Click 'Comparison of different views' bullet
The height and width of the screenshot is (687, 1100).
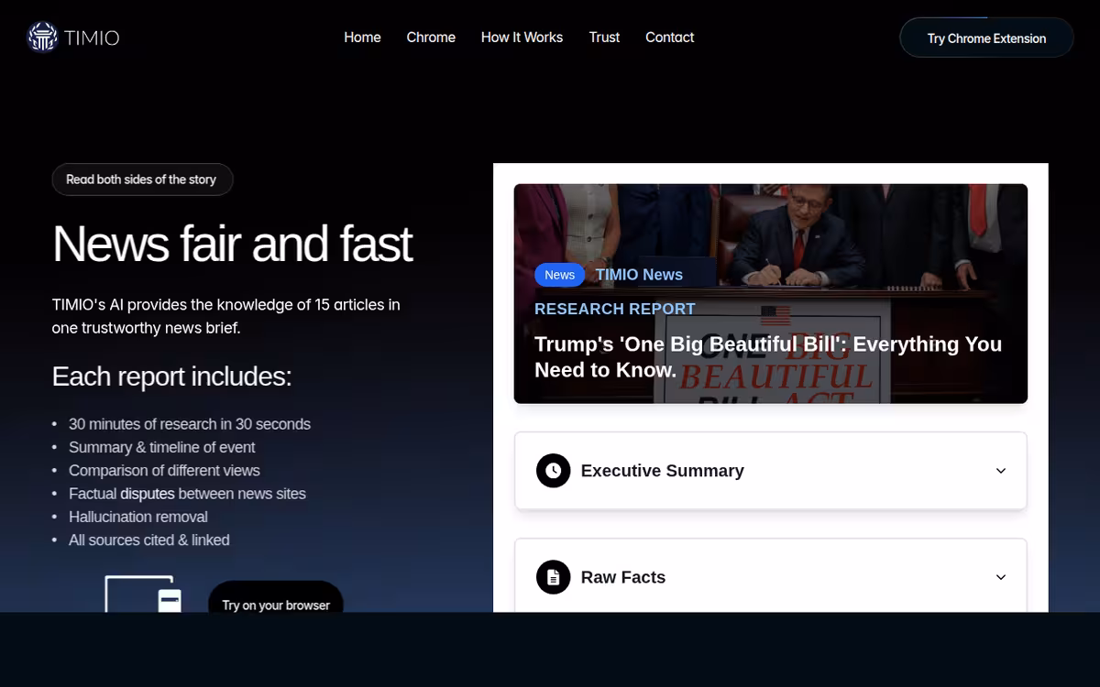pyautogui.click(x=164, y=470)
